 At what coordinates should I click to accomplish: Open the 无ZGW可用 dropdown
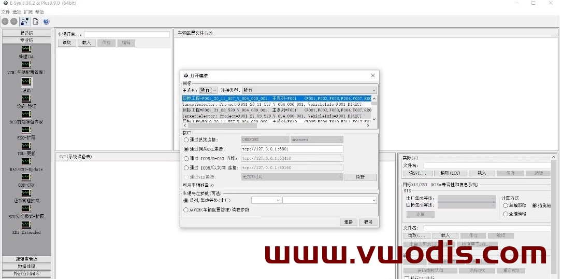292,177
